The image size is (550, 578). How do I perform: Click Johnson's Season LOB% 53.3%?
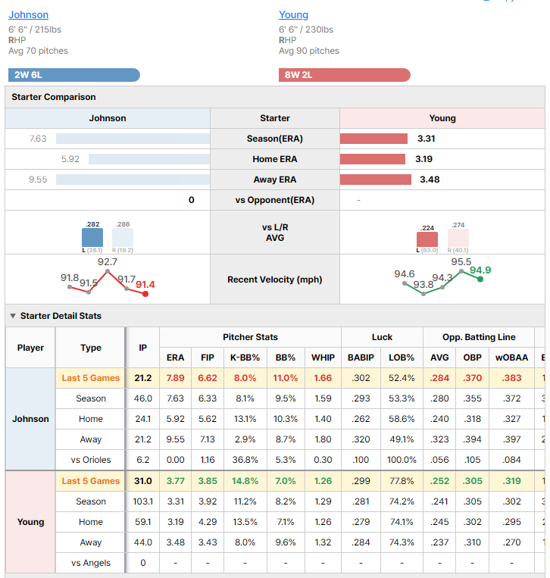click(x=402, y=398)
